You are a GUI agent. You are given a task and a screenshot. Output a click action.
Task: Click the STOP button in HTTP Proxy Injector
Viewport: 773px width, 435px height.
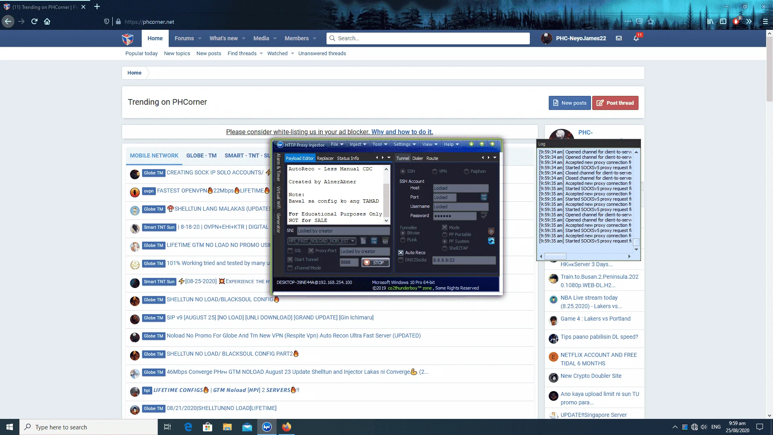pyautogui.click(x=375, y=263)
